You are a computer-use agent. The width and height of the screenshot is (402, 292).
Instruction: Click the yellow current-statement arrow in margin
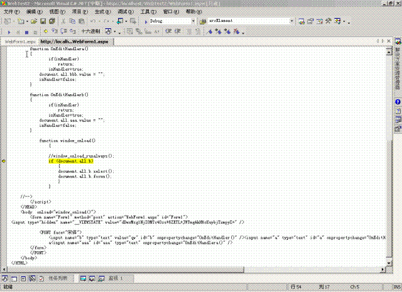tap(4, 161)
